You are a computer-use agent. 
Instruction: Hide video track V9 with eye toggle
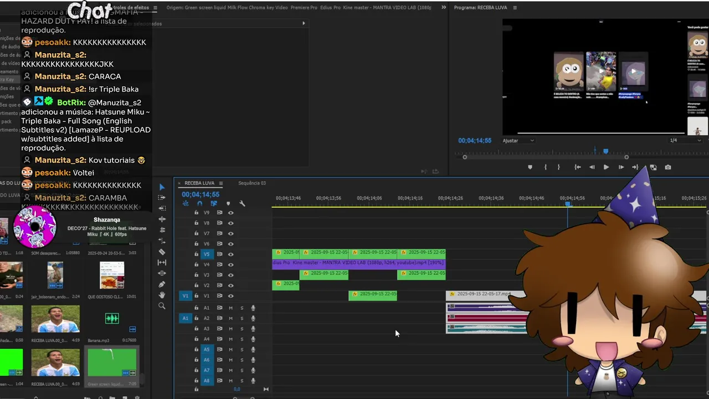point(231,212)
